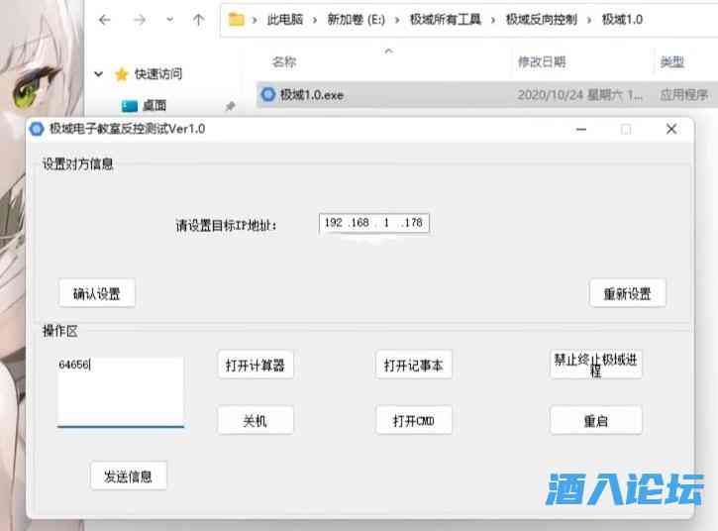Collapse the 快速访问 tree node
The height and width of the screenshot is (531, 718).
pos(99,74)
